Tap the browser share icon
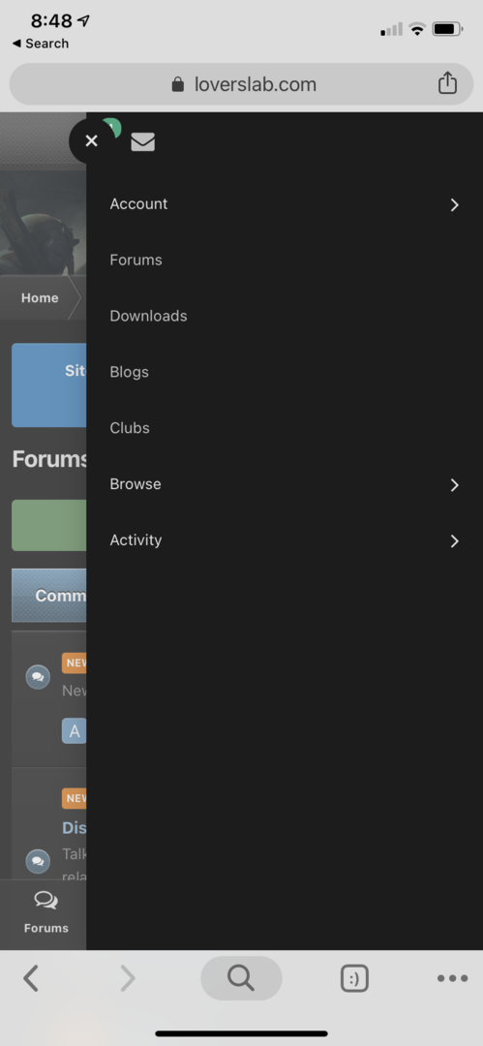The image size is (483, 1046). 447,83
